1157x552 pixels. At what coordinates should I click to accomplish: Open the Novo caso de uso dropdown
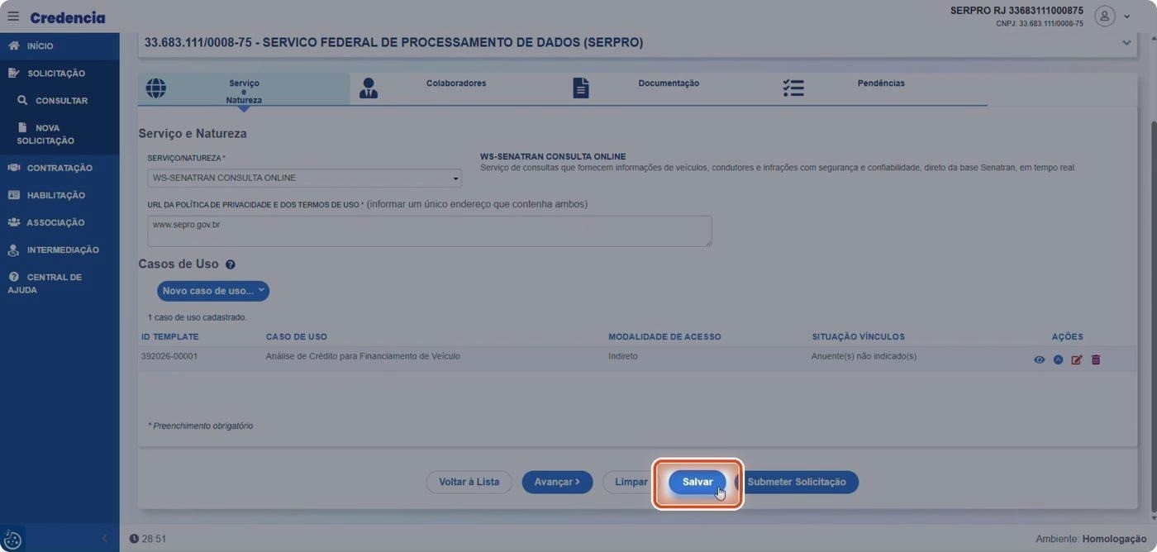click(x=213, y=291)
